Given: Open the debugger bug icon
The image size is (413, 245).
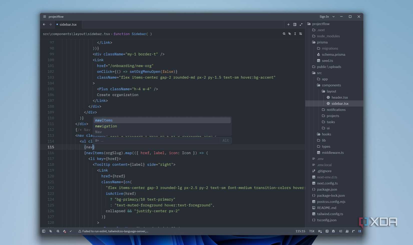Looking at the screenshot, I should 333,231.
